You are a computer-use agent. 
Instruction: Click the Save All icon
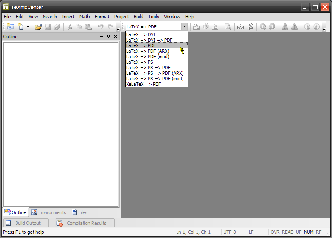(x=57, y=27)
